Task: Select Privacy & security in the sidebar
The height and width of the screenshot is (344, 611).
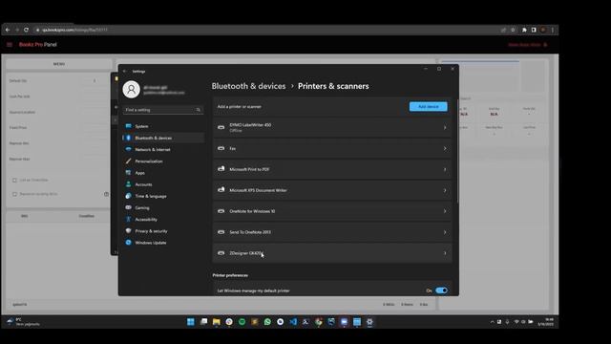Action: point(163,231)
